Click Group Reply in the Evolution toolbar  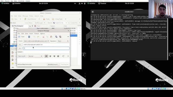click(57, 19)
